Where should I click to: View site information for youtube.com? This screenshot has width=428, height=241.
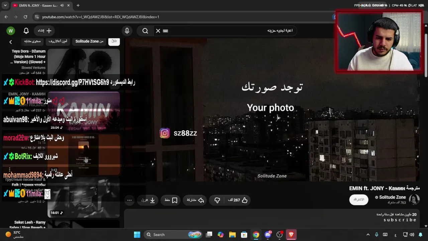(x=37, y=17)
